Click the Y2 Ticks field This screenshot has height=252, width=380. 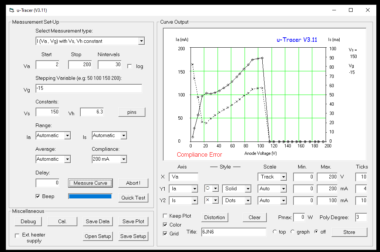(361, 201)
